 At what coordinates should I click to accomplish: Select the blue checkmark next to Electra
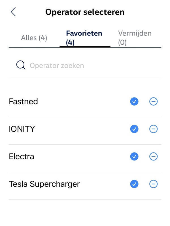[x=134, y=157]
